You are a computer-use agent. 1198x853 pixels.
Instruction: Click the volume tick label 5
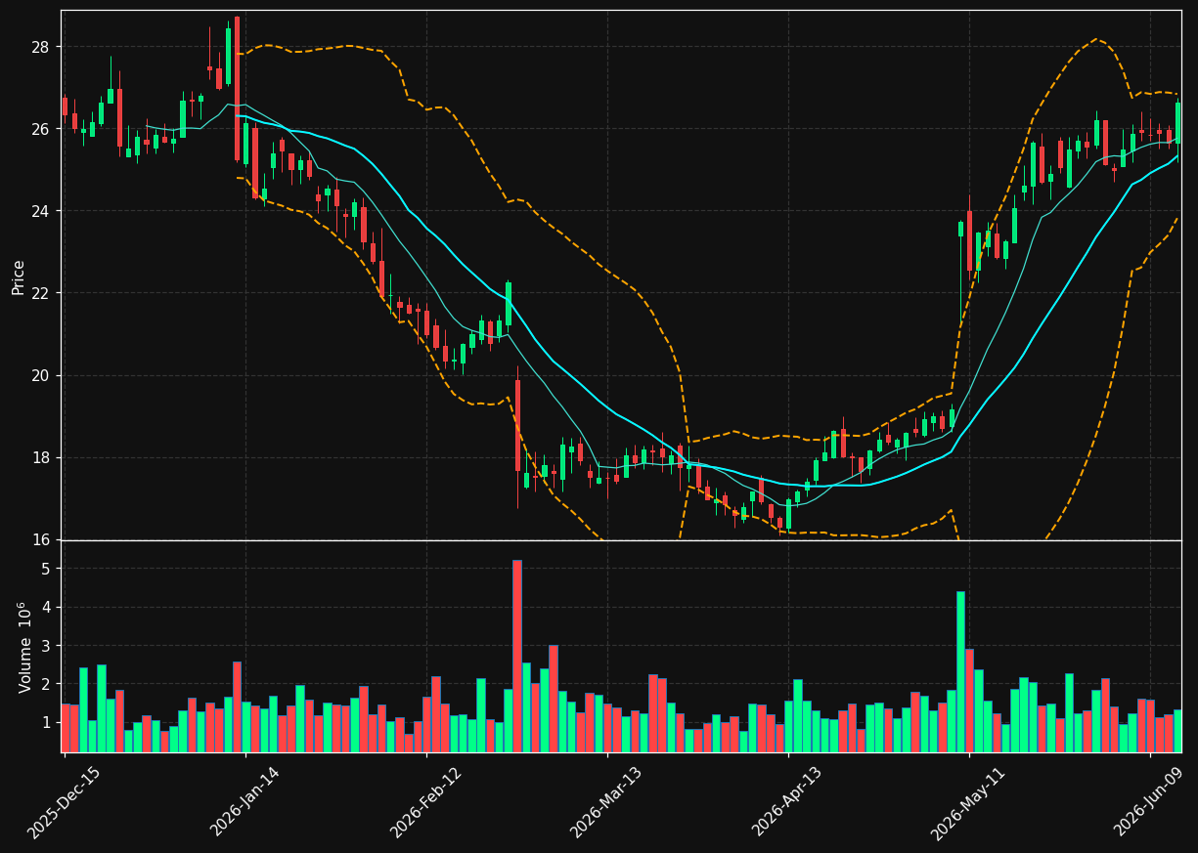(x=45, y=569)
